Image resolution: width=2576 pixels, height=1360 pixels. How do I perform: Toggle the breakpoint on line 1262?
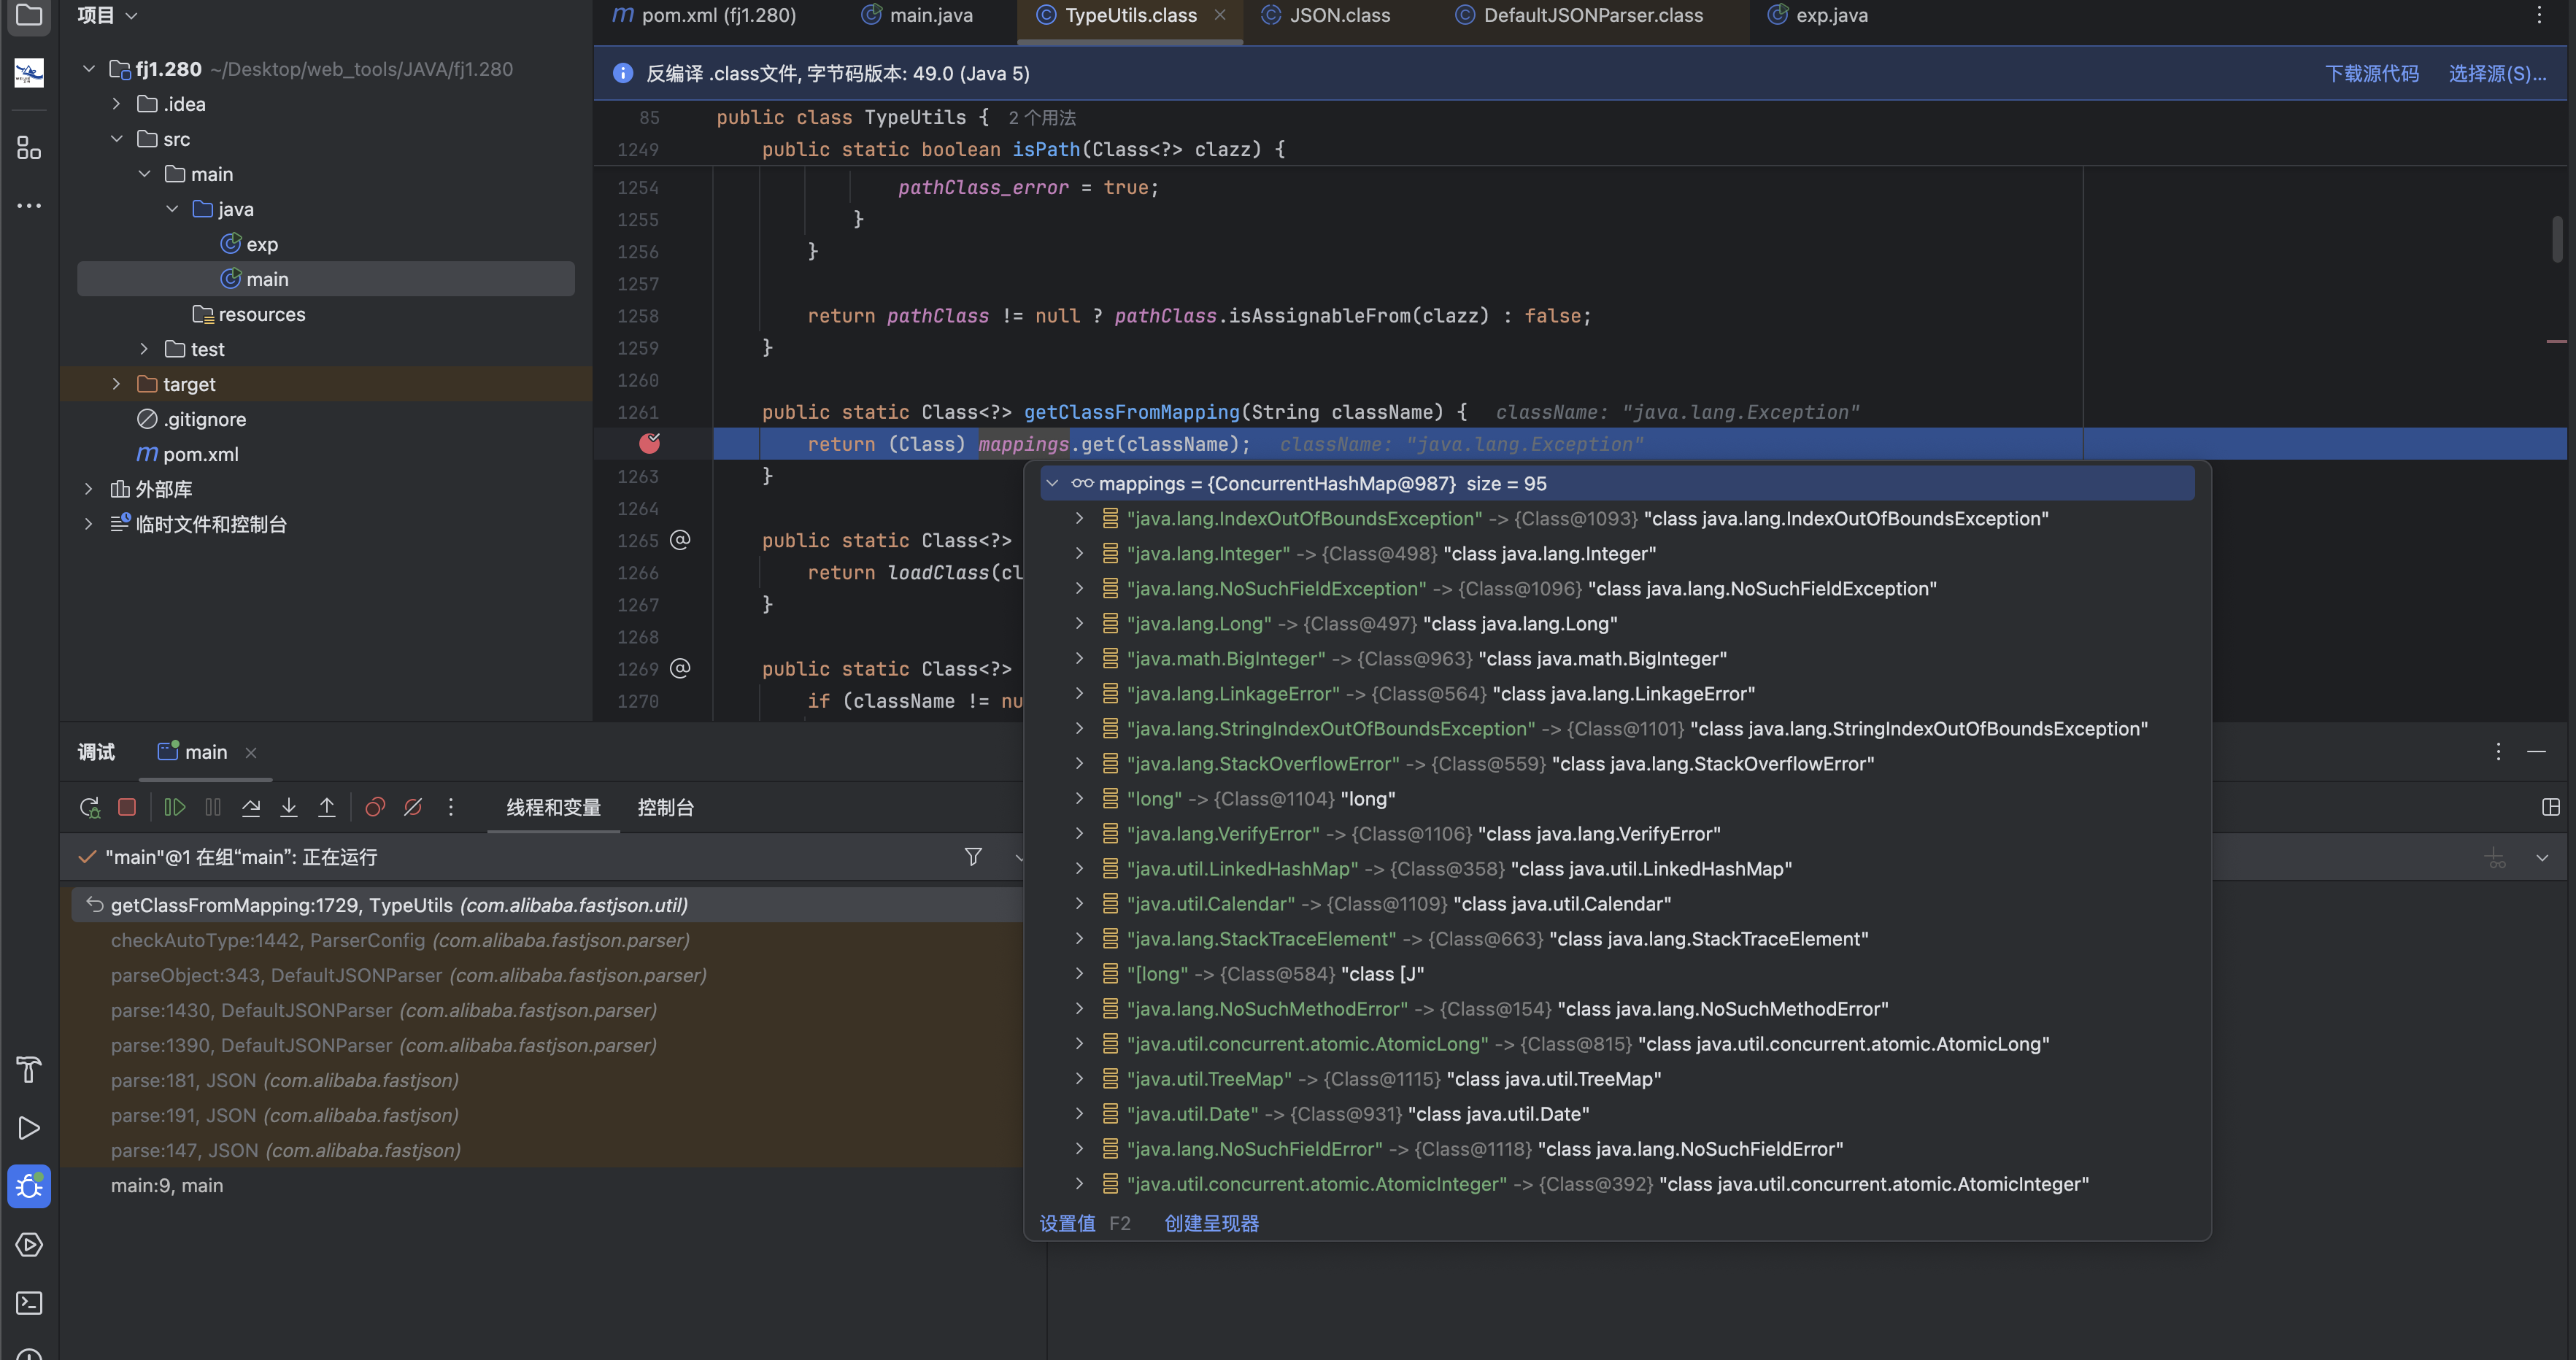click(650, 443)
